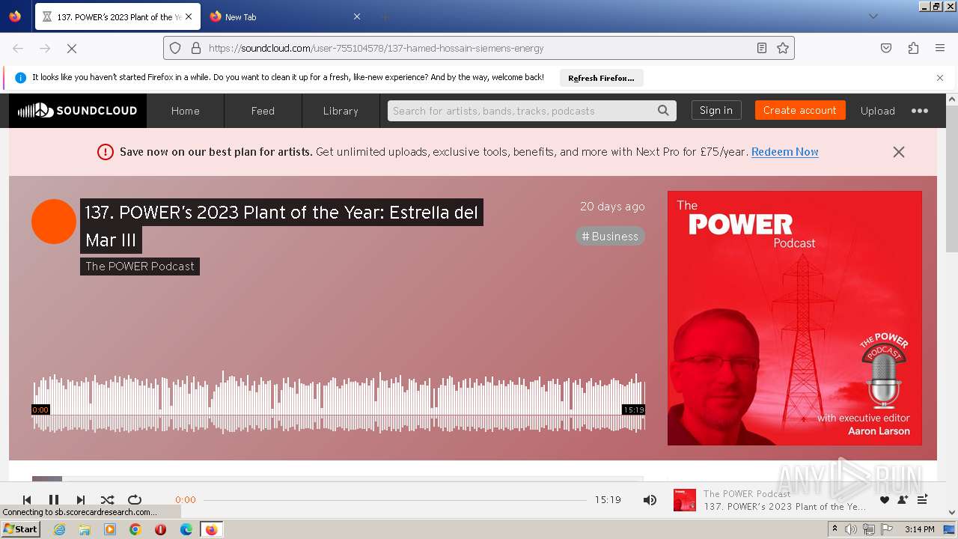
Task: Click the Firefox icon in title bar
Action: click(x=15, y=16)
